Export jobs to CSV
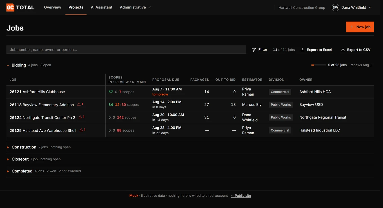Screen dimensions: 383x208 [x=356, y=50]
